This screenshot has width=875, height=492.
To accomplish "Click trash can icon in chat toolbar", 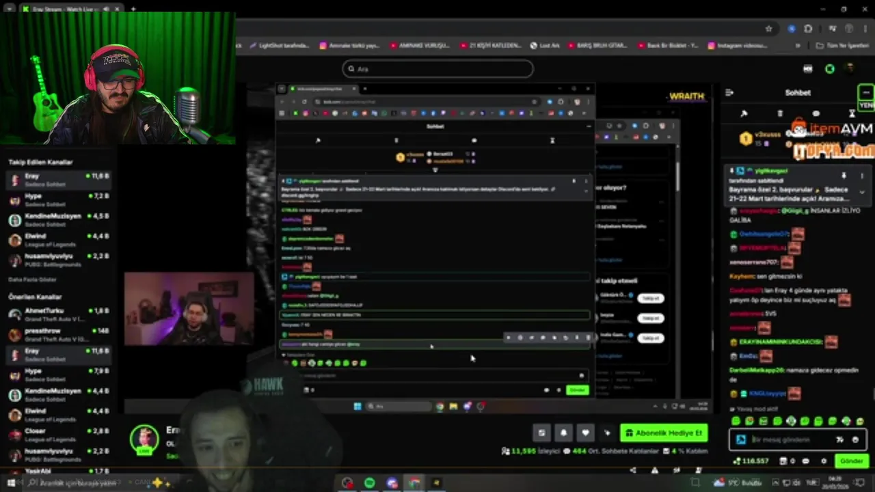I will pyautogui.click(x=780, y=113).
